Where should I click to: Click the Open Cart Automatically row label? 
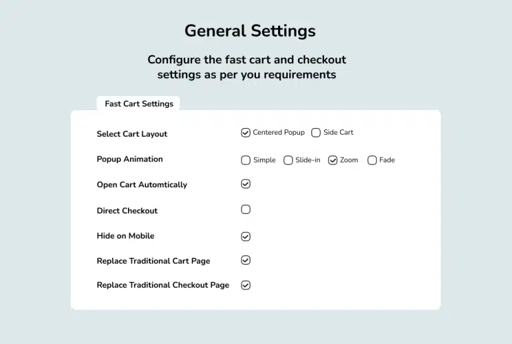click(141, 185)
